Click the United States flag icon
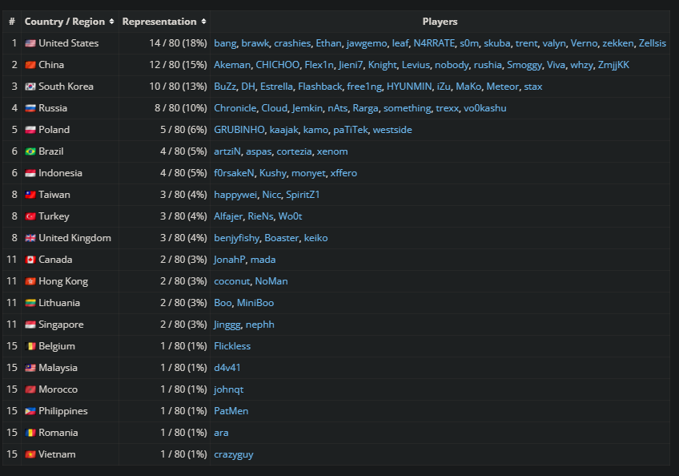The image size is (679, 476). pos(30,43)
